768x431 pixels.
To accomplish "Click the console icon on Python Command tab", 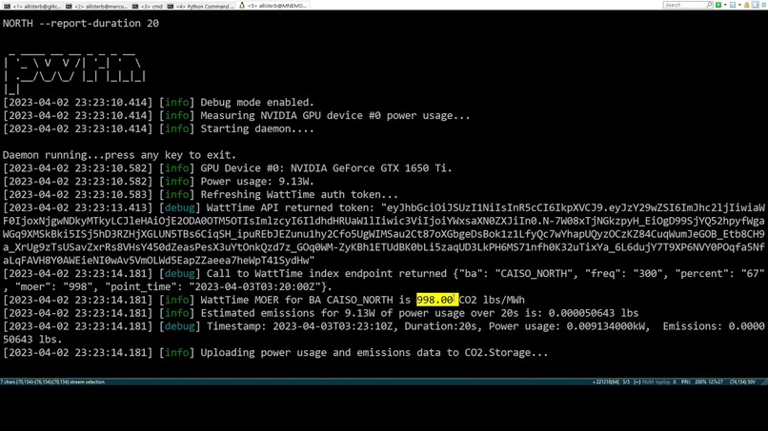I will click(x=171, y=7).
